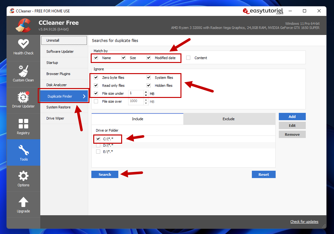The height and width of the screenshot is (234, 334).
Task: Toggle Zero byte files checkbox
Action: click(x=96, y=78)
